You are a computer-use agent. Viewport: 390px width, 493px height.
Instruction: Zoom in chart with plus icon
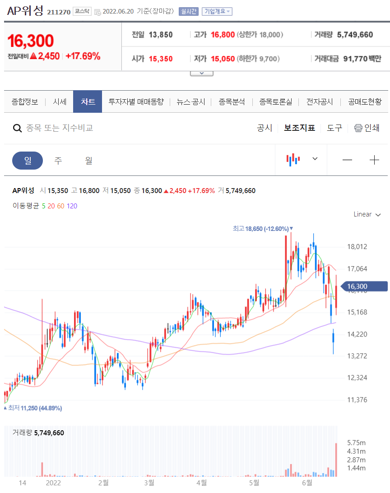coord(374,160)
